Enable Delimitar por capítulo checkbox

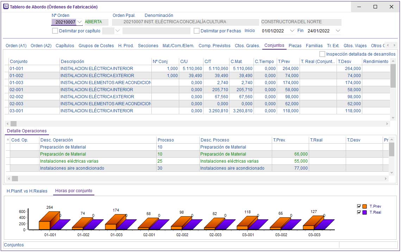[x=55, y=31]
